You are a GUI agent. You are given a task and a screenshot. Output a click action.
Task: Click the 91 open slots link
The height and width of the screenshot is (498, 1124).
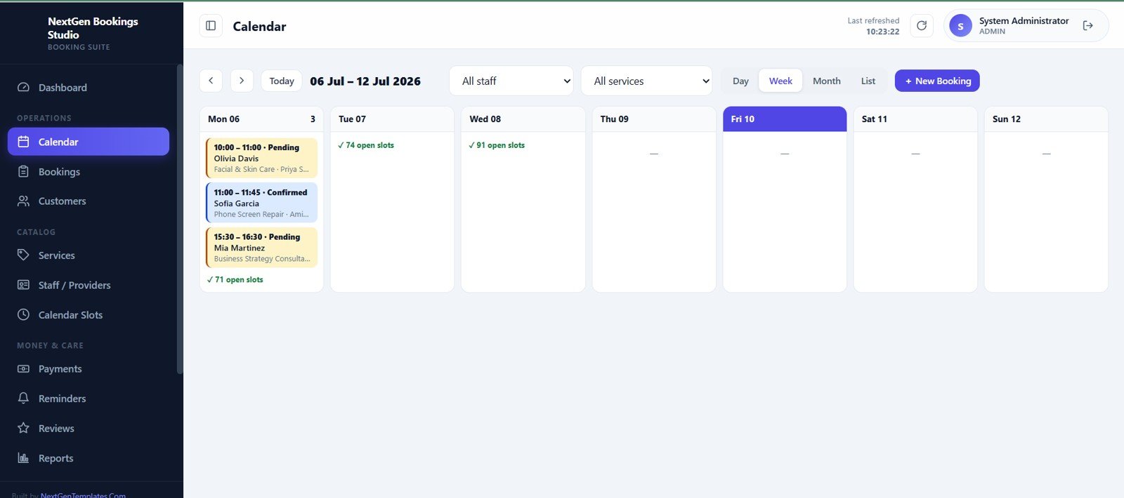pos(497,145)
